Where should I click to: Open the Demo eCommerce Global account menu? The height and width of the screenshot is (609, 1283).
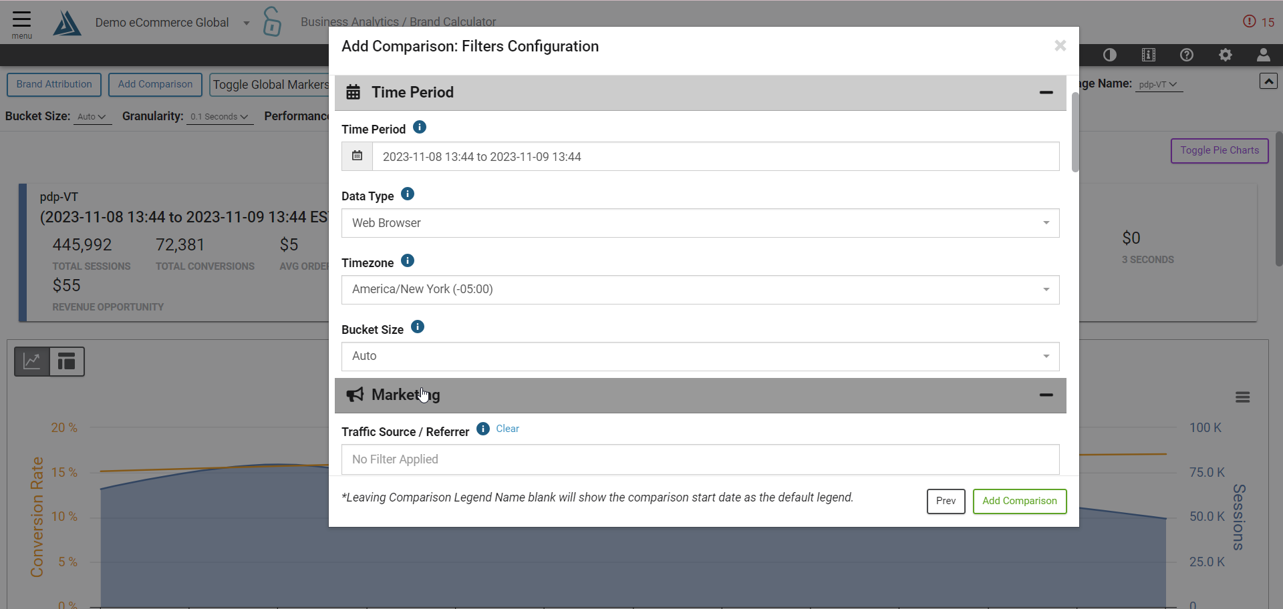click(x=172, y=23)
